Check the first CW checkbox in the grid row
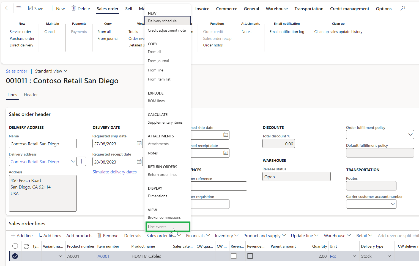 pos(234,256)
